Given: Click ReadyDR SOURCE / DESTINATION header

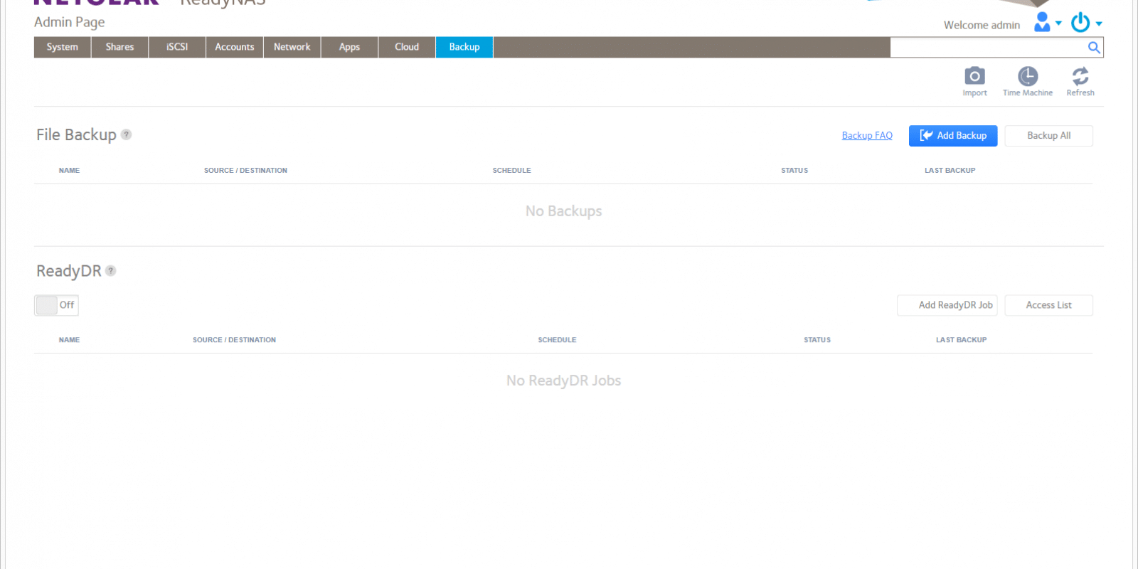Looking at the screenshot, I should coord(234,340).
